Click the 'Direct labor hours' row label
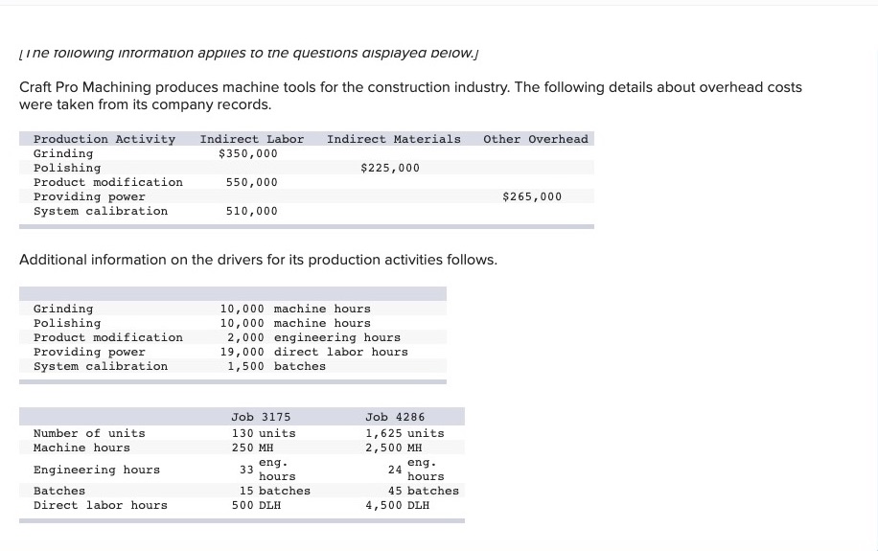Screen dimensions: 878x551 [101, 505]
